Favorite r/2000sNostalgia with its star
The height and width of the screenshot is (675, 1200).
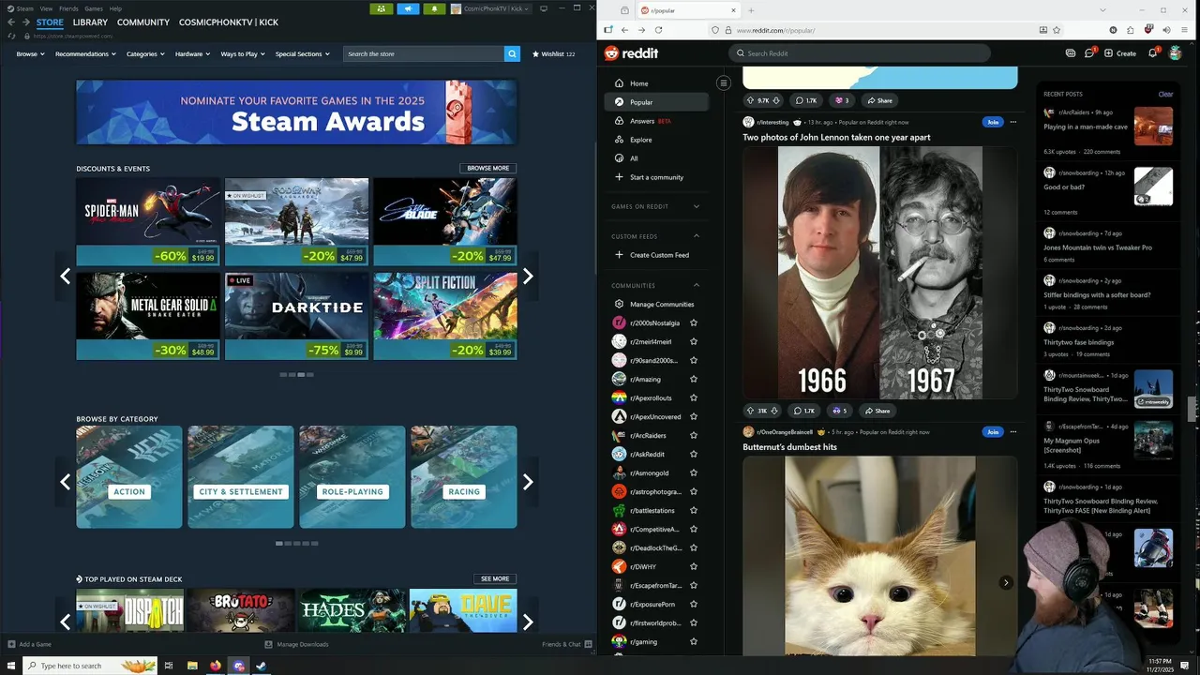pos(694,322)
